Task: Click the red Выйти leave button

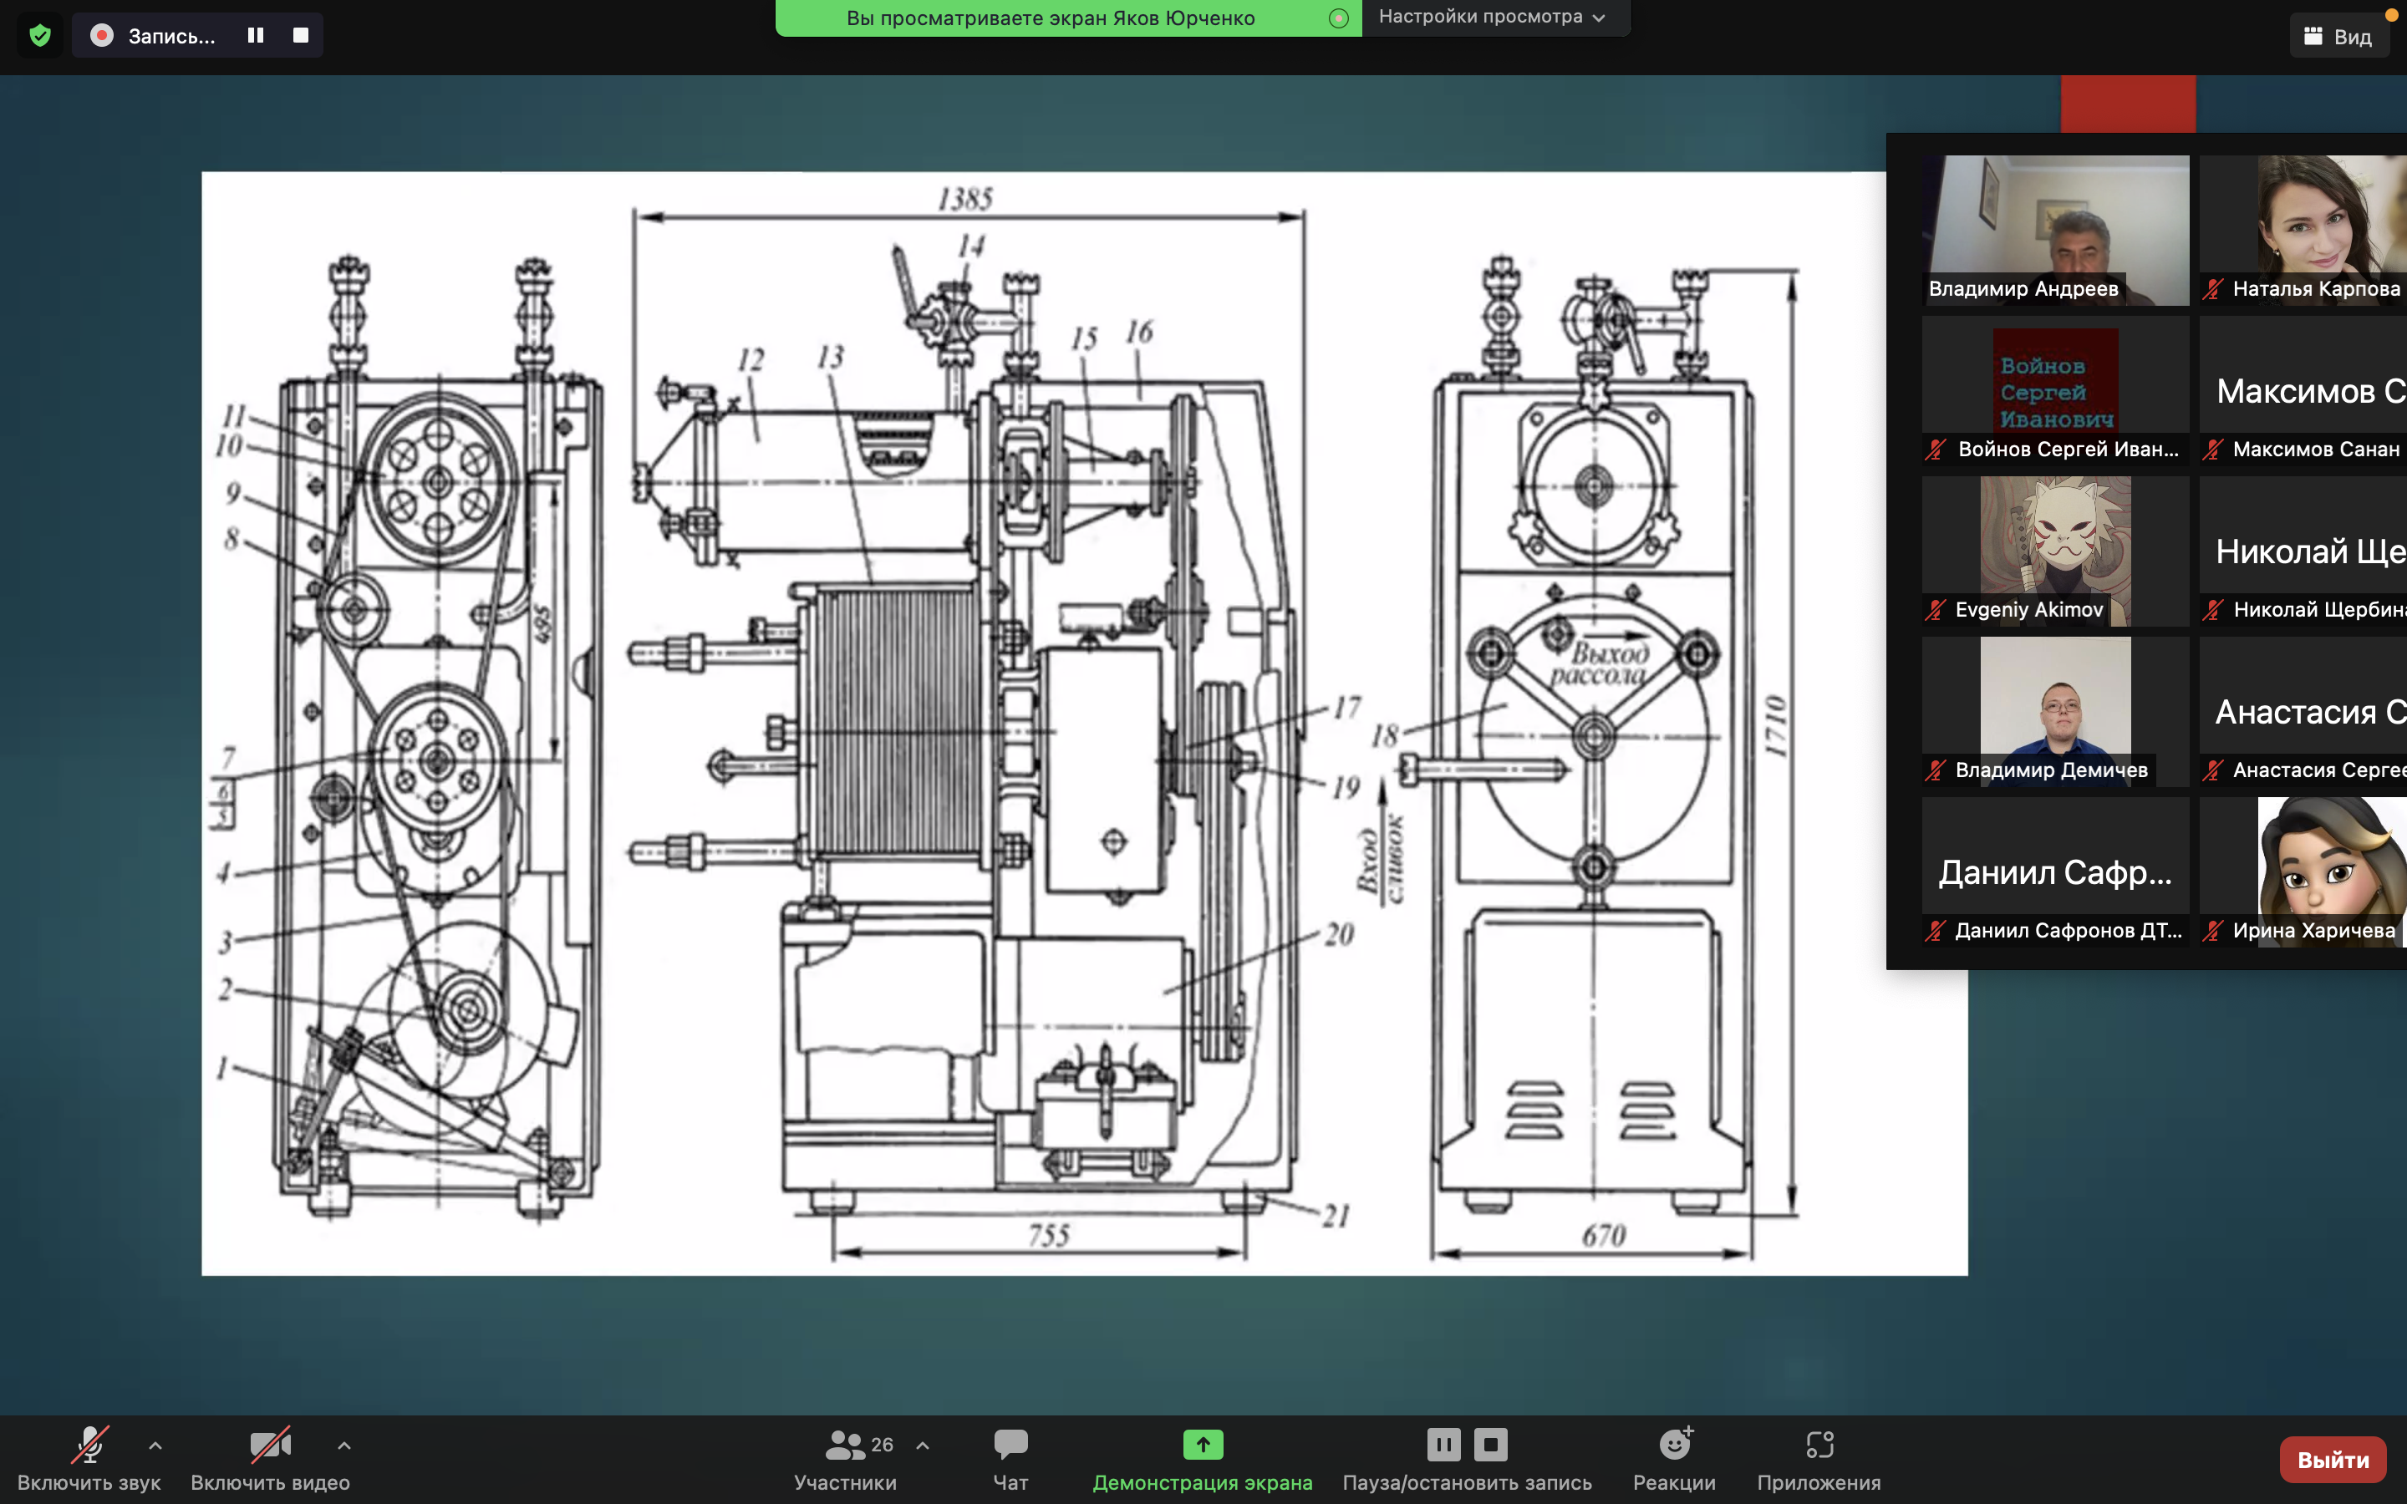Action: (x=2333, y=1459)
